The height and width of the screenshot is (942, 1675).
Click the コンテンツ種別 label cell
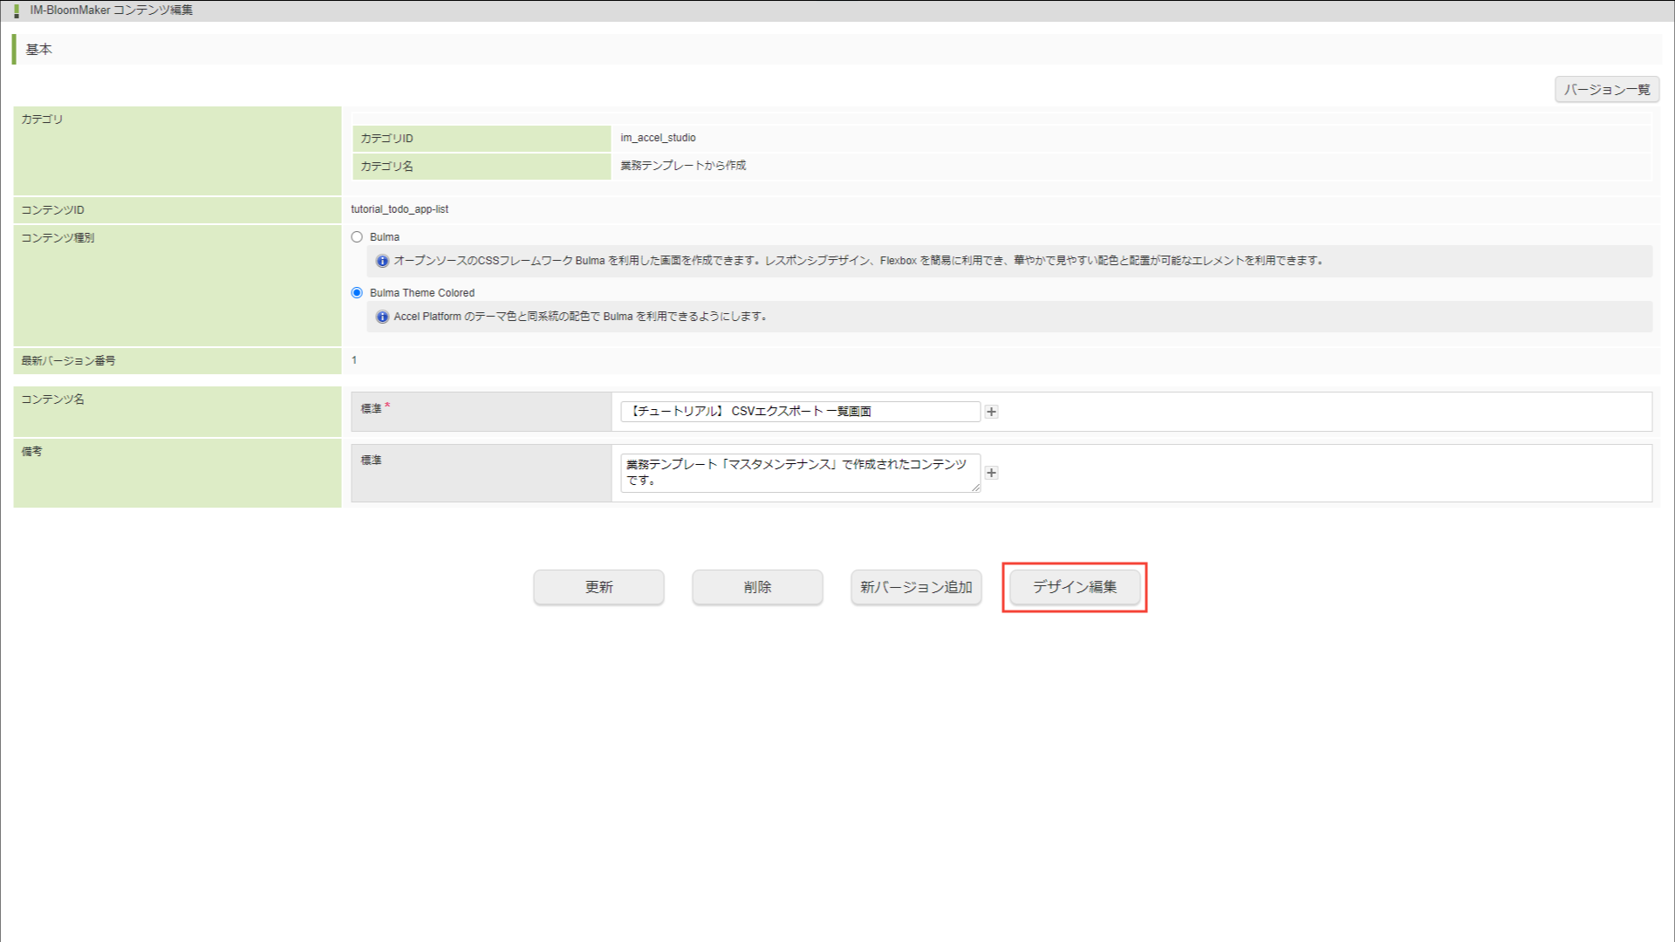point(177,285)
